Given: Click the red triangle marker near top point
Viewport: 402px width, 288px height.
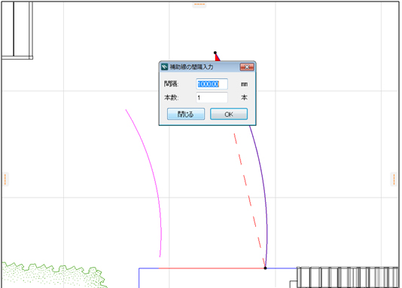Looking at the screenshot, I should pyautogui.click(x=217, y=58).
